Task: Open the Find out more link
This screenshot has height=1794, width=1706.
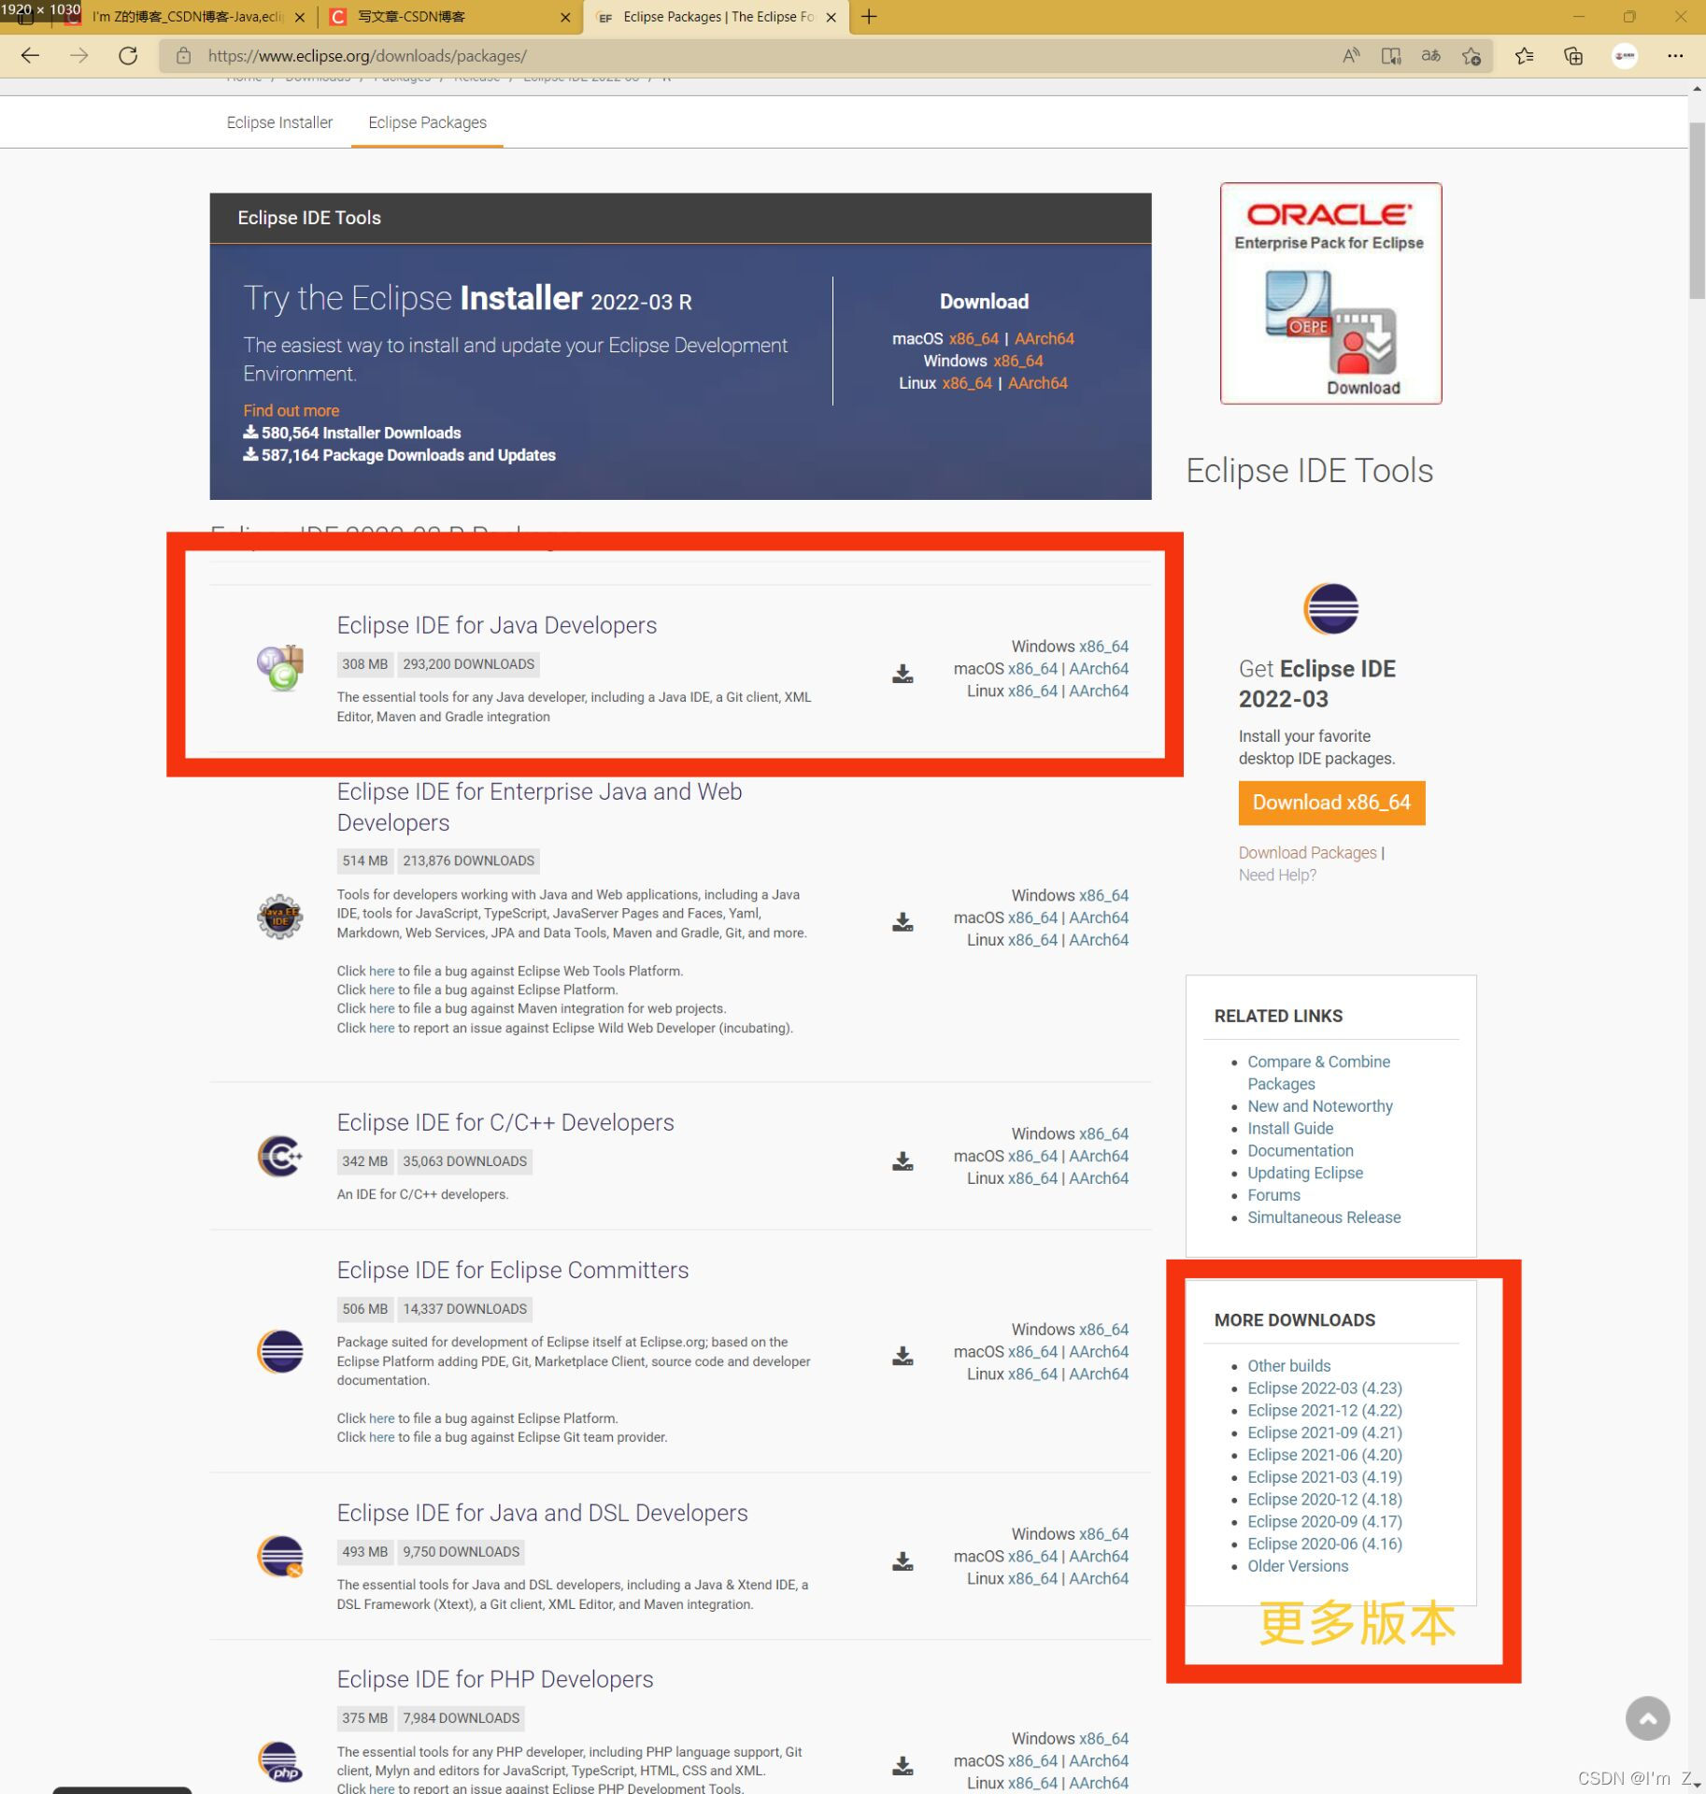Action: [x=291, y=410]
